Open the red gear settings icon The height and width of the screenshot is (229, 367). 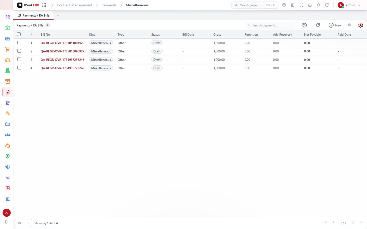pyautogui.click(x=361, y=25)
